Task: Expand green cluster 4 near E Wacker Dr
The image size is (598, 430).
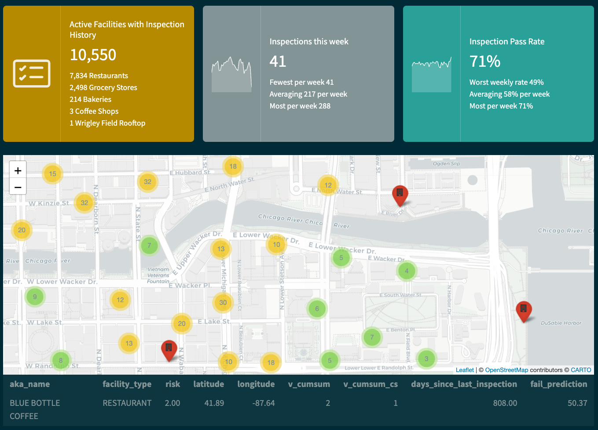Action: coord(407,271)
